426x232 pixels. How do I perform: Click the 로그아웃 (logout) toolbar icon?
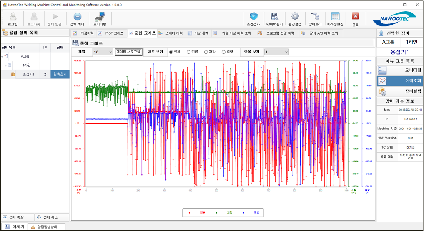[34, 17]
